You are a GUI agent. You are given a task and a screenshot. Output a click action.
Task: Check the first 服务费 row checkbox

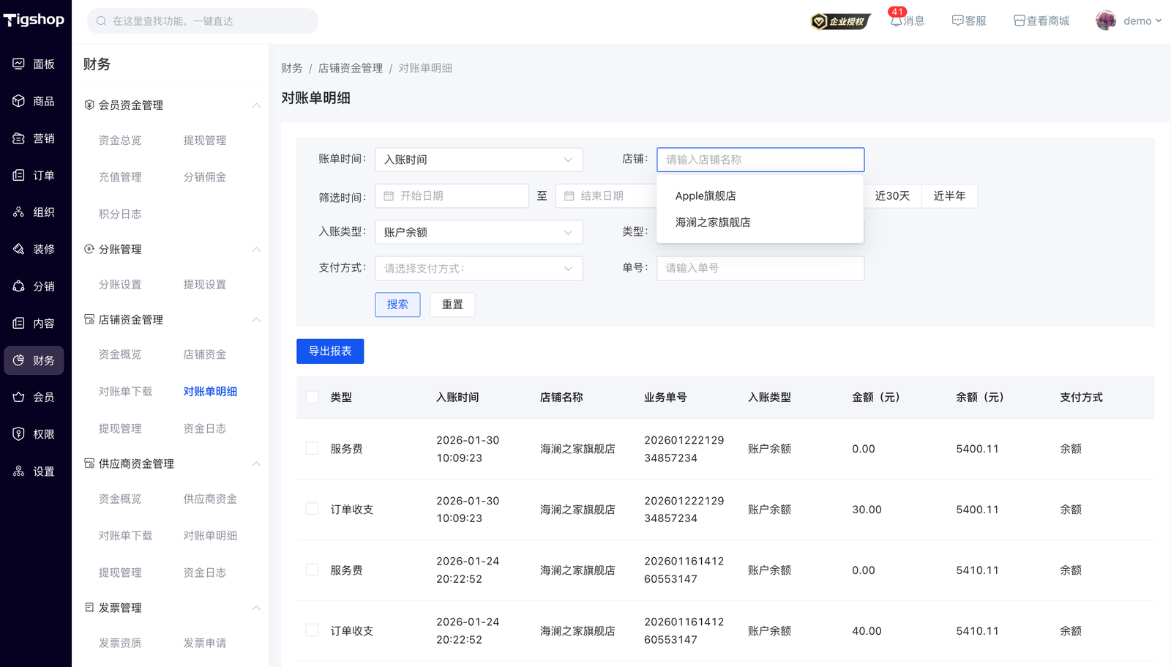[x=313, y=449]
